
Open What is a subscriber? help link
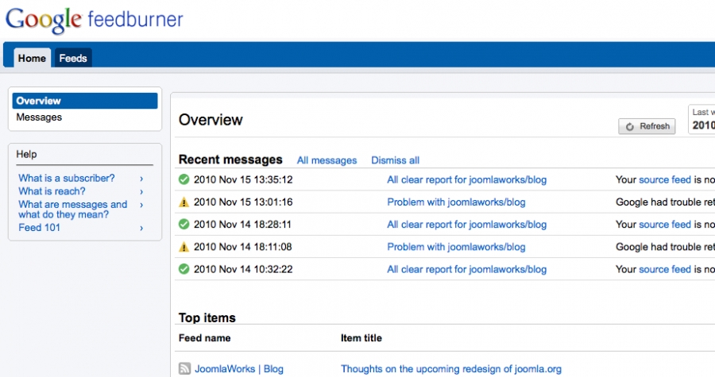[x=67, y=178]
